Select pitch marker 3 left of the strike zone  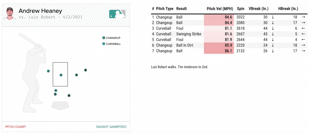[x=48, y=71]
